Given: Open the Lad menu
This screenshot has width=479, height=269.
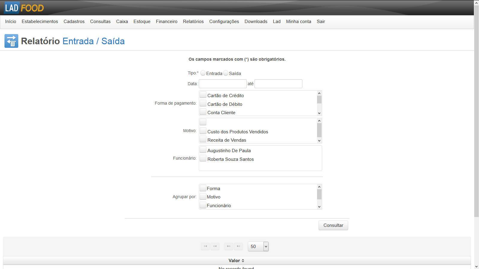Looking at the screenshot, I should point(277,22).
